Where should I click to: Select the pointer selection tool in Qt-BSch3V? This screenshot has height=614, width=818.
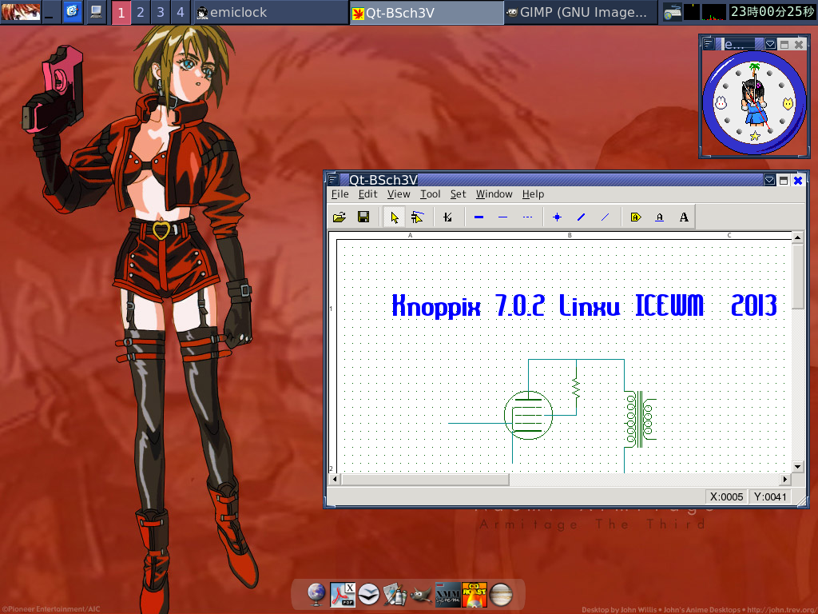pyautogui.click(x=393, y=216)
